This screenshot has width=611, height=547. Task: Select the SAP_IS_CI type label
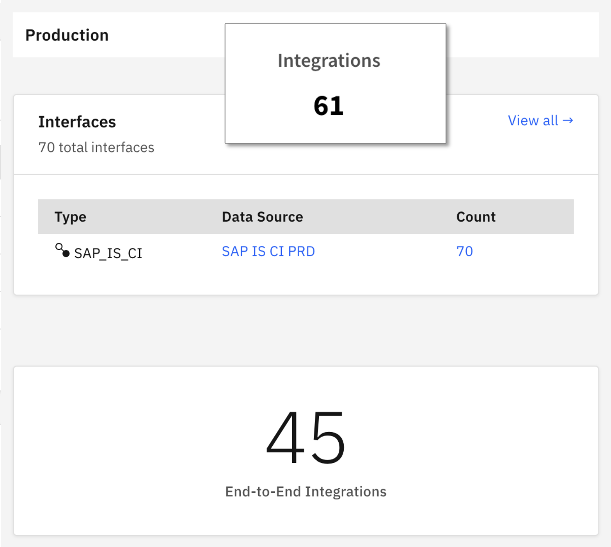coord(108,253)
